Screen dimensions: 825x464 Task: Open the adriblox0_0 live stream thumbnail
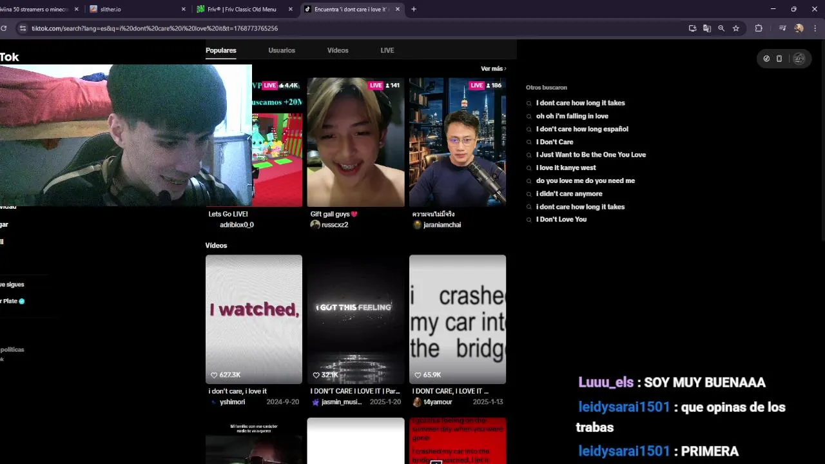[277, 142]
